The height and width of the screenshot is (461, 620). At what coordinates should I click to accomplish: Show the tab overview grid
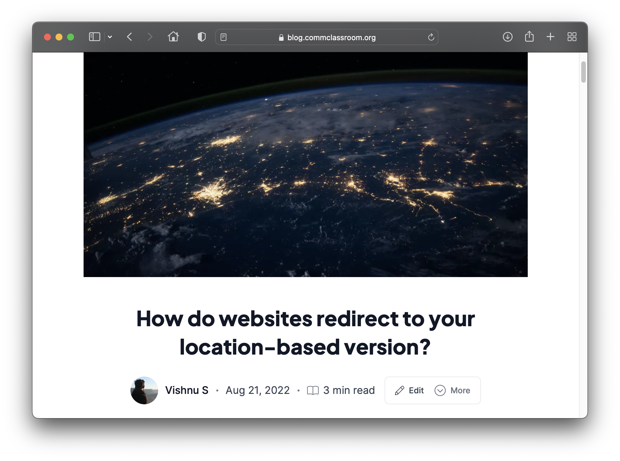[x=572, y=37]
